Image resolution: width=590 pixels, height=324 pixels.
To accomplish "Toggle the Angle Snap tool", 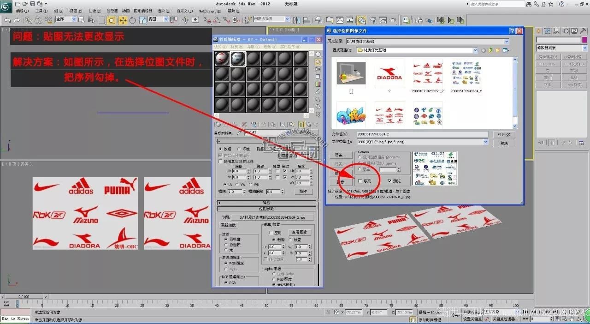I will (x=217, y=20).
